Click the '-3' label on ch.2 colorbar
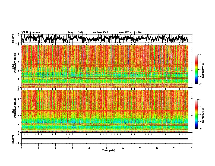This screenshot has height=166, width=215. tap(200, 100)
